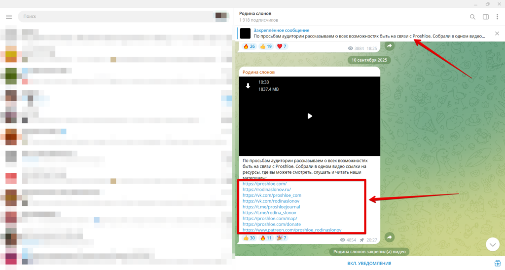Screen dimensions: 505x270
Task: Open the hamburger main menu
Action: (x=9, y=16)
